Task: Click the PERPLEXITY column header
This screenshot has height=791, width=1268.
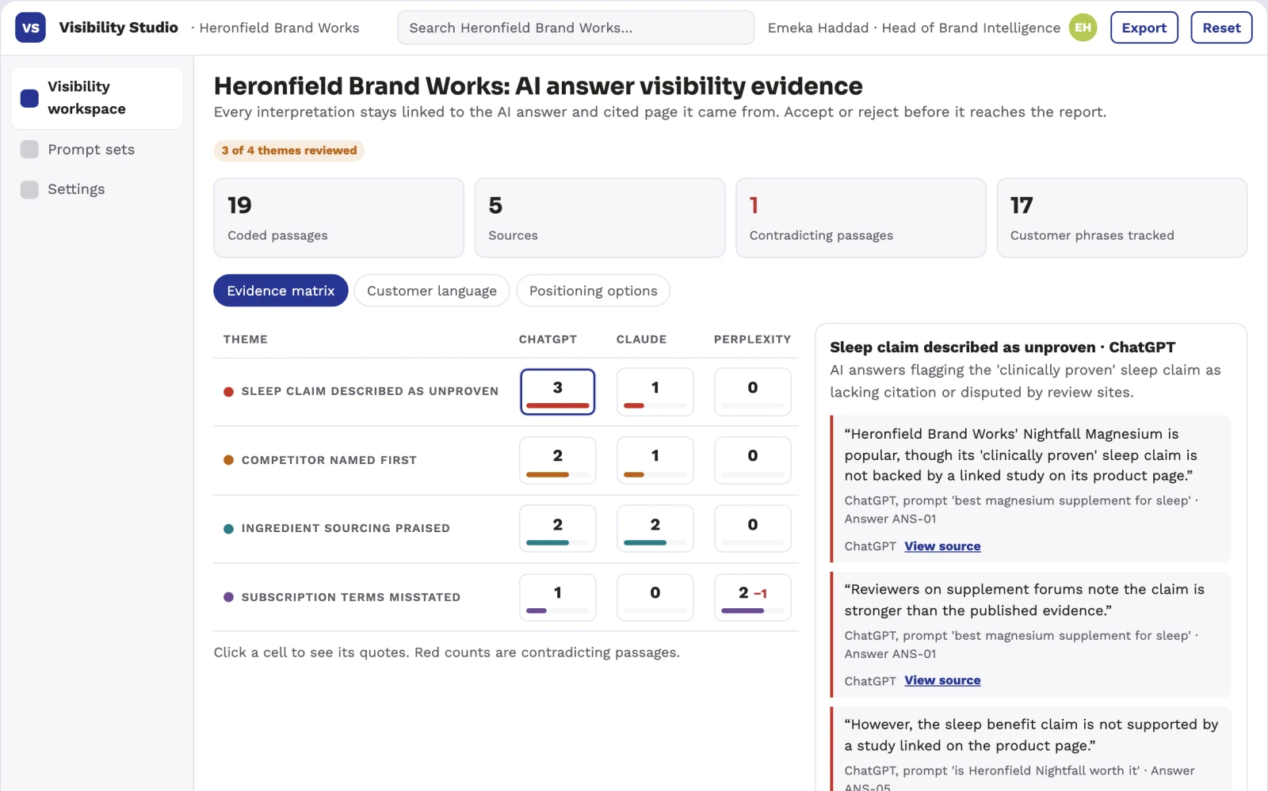Action: 752,339
